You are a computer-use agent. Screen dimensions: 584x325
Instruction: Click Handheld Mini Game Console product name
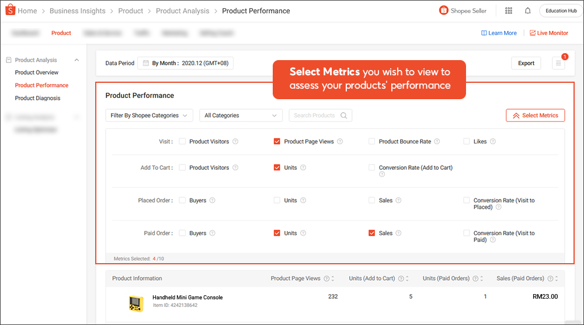coord(187,298)
